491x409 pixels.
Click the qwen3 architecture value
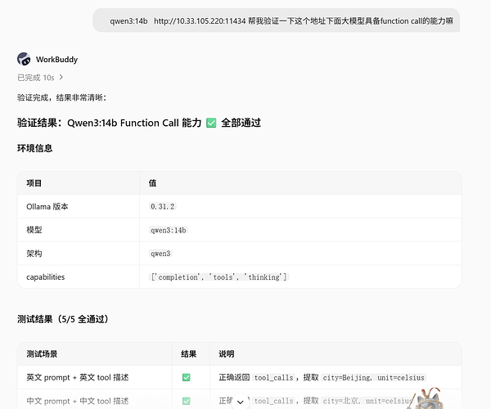pos(160,254)
